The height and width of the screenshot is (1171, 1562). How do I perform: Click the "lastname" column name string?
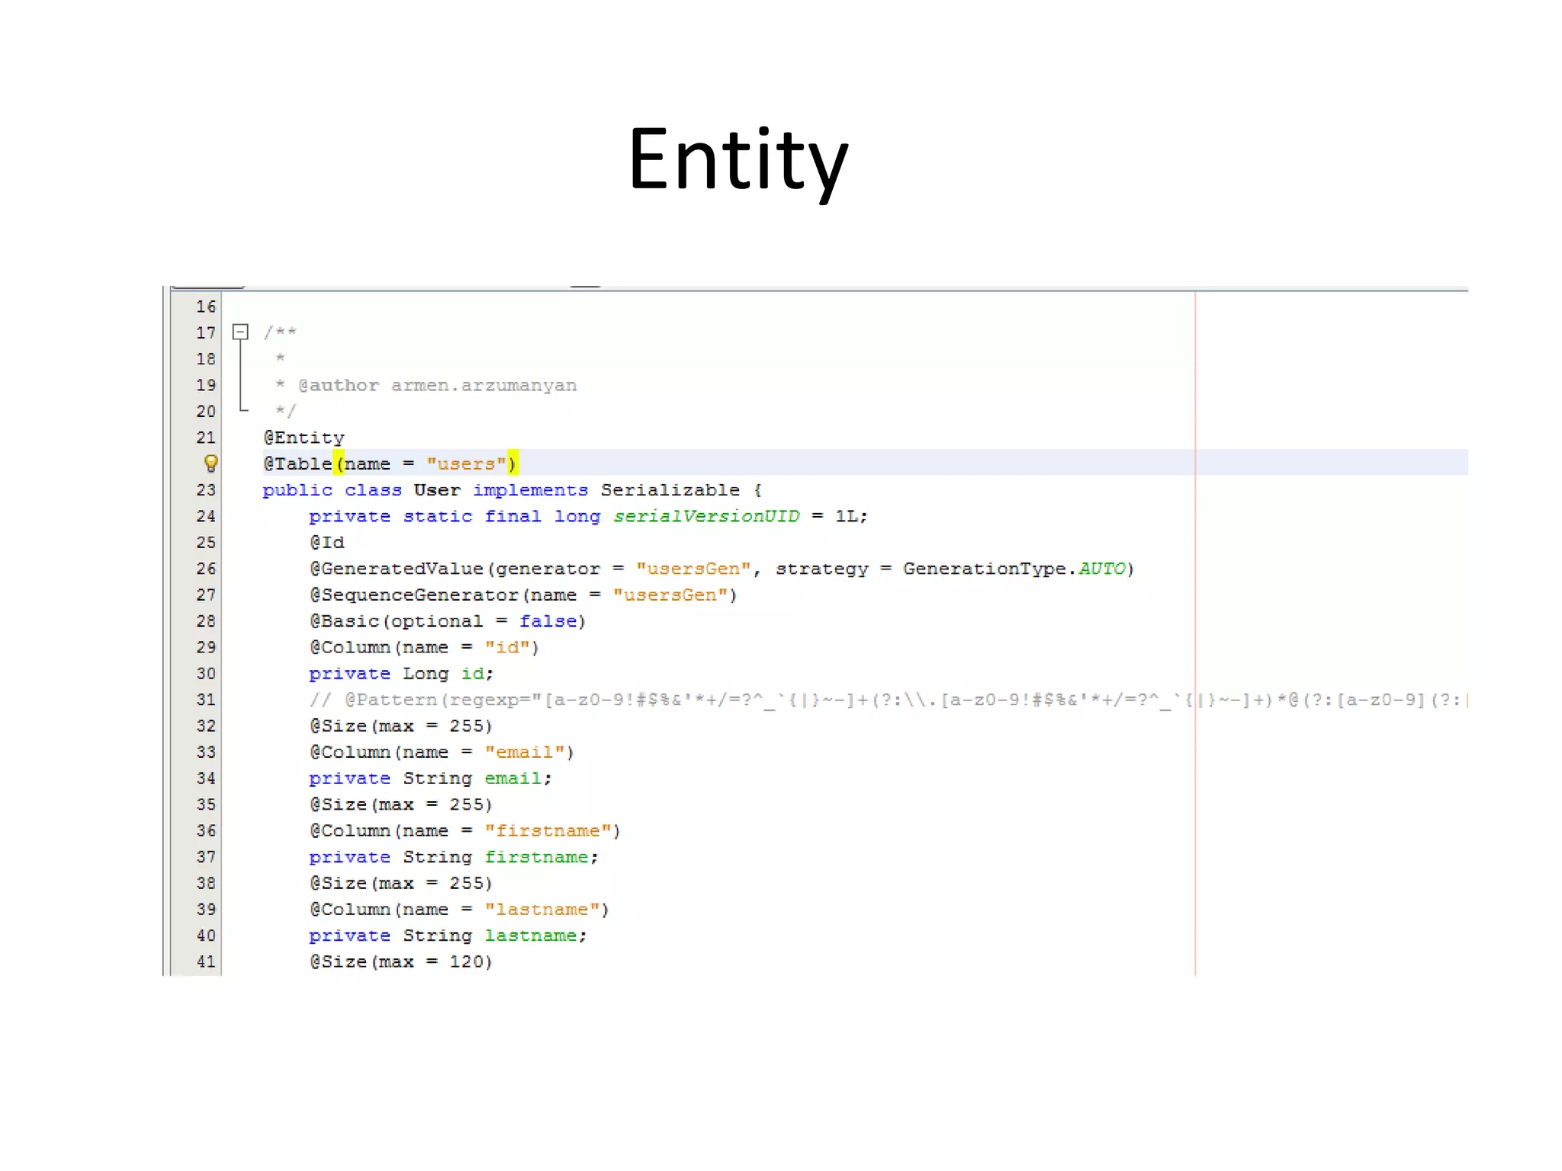tap(542, 910)
